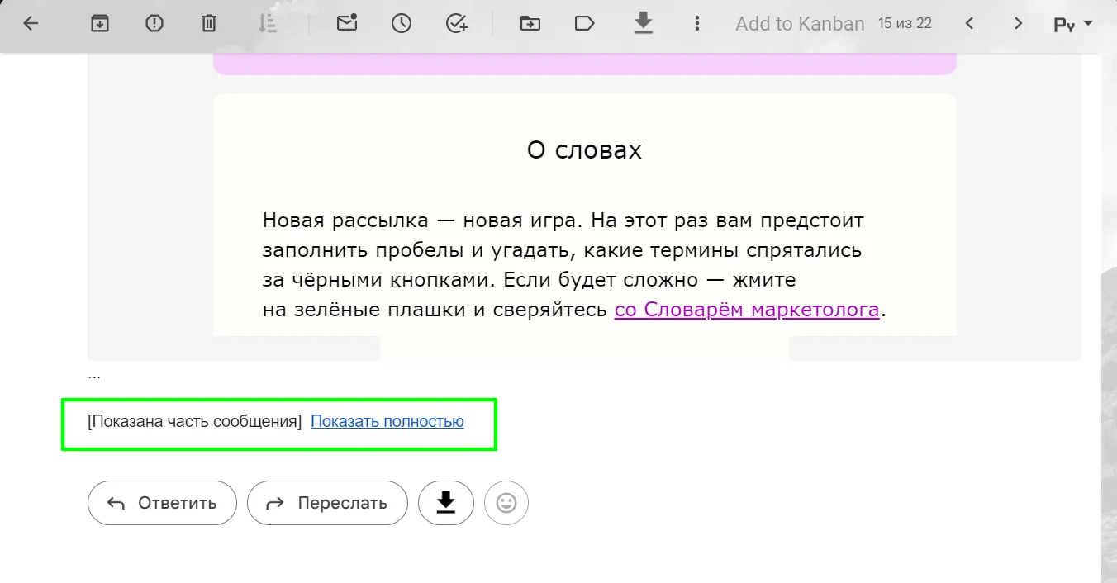Archive this email
Screen dimensions: 1117x583
[100, 24]
